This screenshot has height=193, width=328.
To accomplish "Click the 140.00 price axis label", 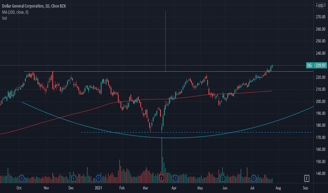I will pos(321,173).
